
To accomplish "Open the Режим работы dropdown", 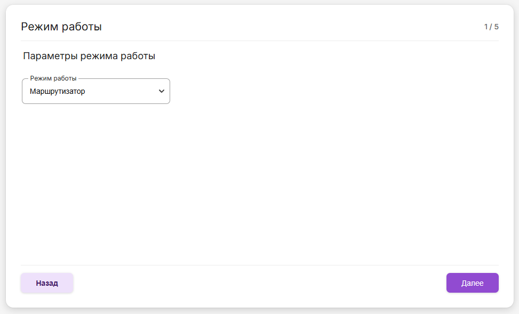I will click(96, 91).
